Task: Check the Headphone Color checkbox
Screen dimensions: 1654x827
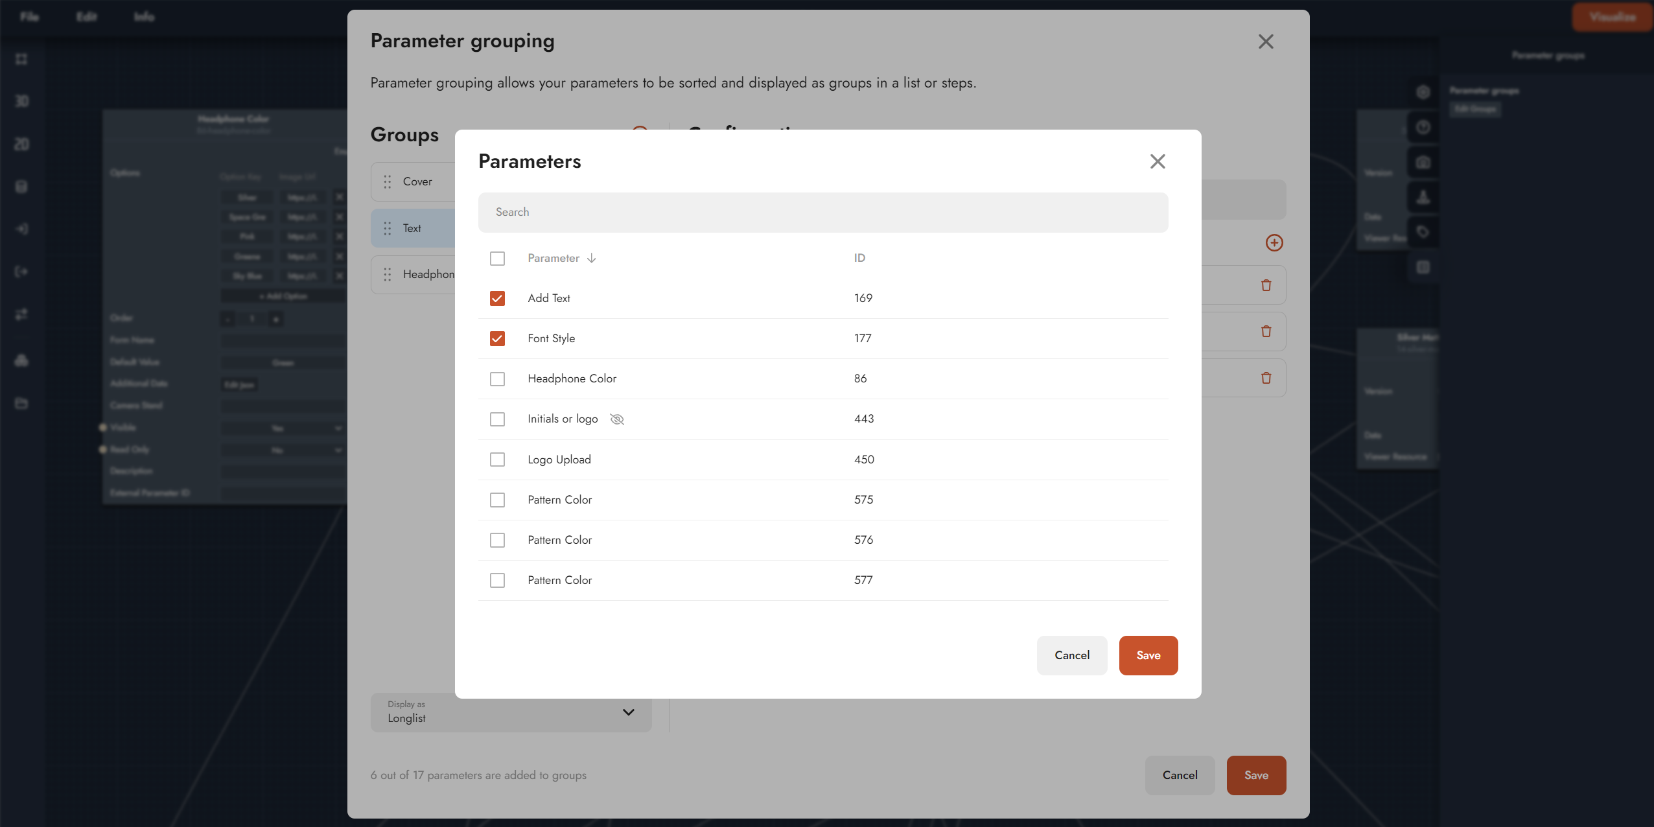Action: pos(497,379)
